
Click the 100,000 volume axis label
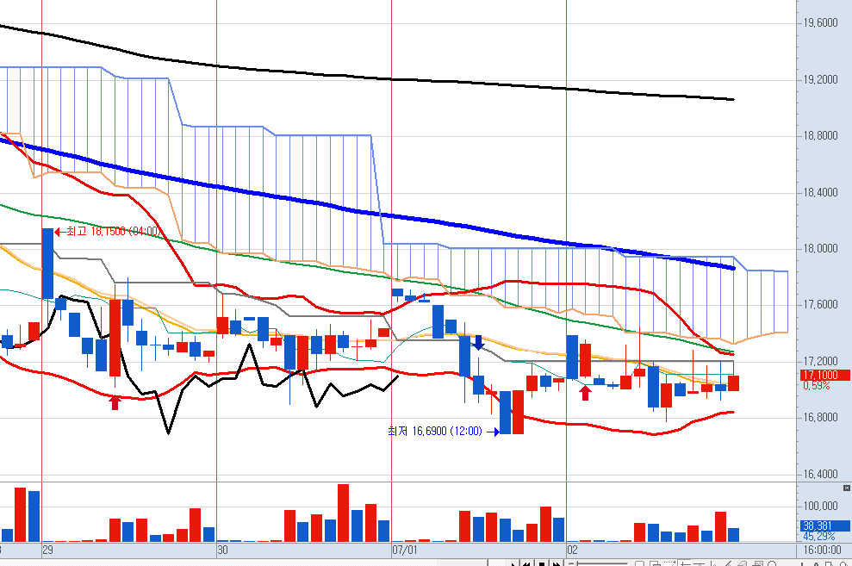coord(820,506)
